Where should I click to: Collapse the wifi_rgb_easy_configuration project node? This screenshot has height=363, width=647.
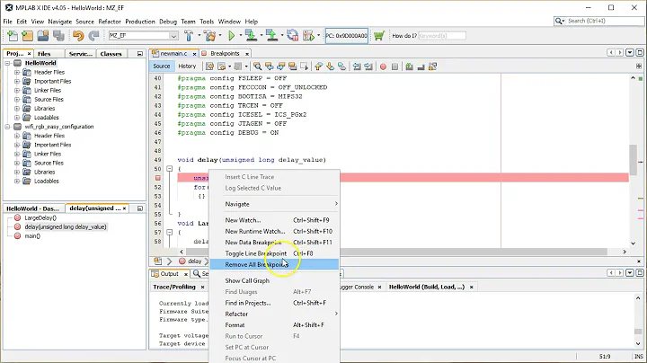7,127
